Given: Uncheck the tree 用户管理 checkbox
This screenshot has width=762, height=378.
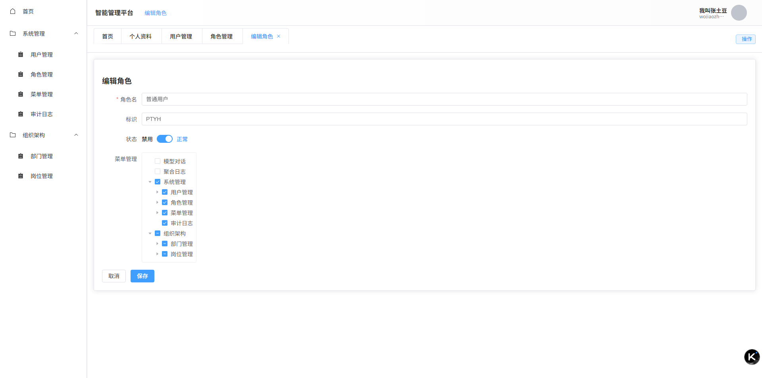Looking at the screenshot, I should tap(165, 192).
